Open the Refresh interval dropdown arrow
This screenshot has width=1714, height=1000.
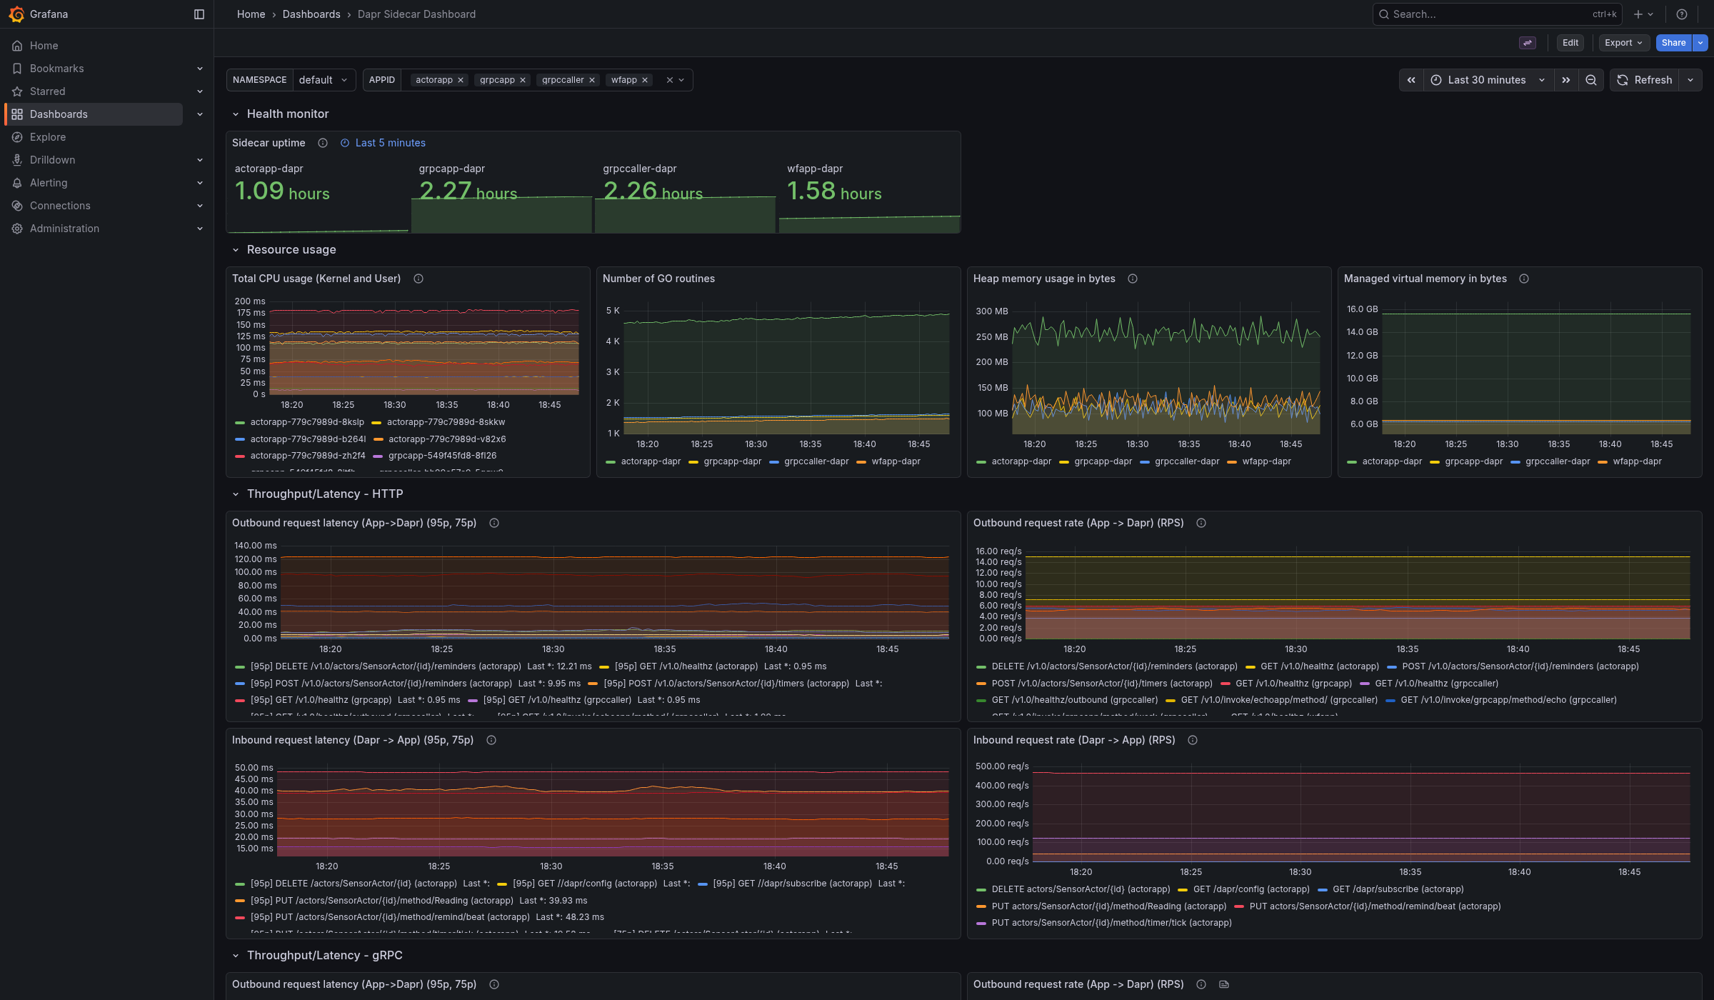click(x=1690, y=80)
